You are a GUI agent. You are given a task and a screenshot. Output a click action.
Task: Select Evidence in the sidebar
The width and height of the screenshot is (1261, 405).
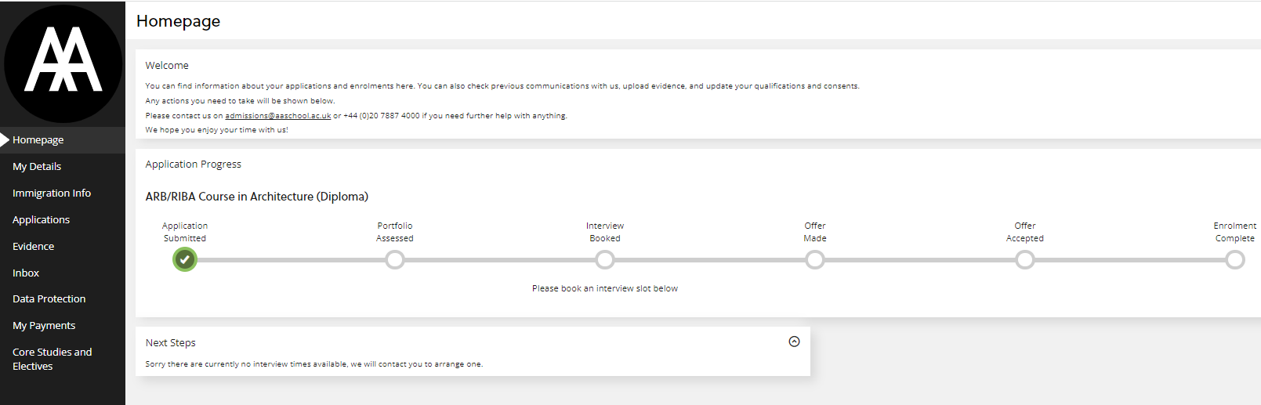(34, 247)
